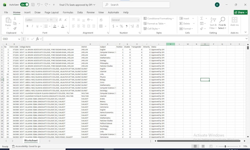Toggle Wrap Text
This screenshot has height=150, width=250.
[x=101, y=20]
